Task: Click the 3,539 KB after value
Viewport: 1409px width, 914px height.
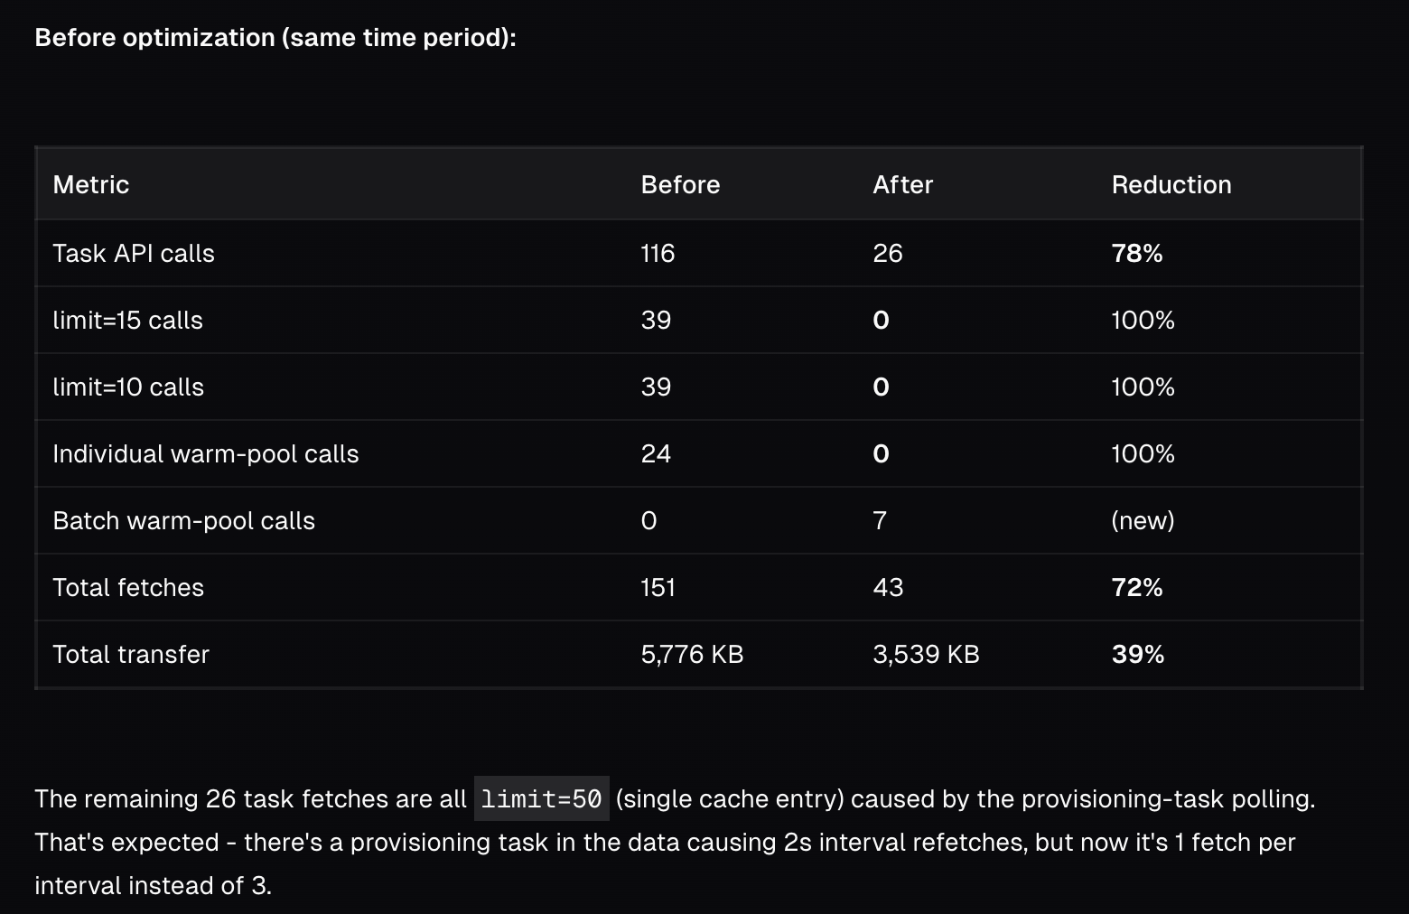Action: click(x=926, y=655)
